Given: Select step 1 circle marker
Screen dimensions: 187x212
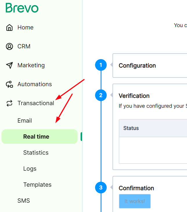Looking at the screenshot, I should point(101,65).
